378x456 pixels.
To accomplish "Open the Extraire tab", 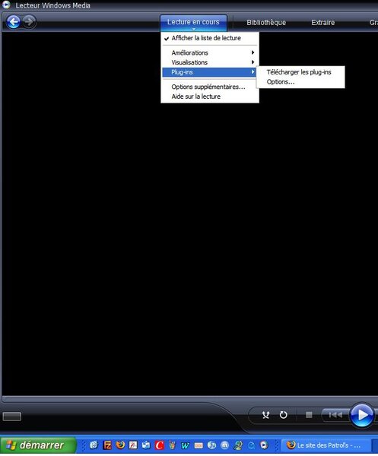I will (323, 23).
